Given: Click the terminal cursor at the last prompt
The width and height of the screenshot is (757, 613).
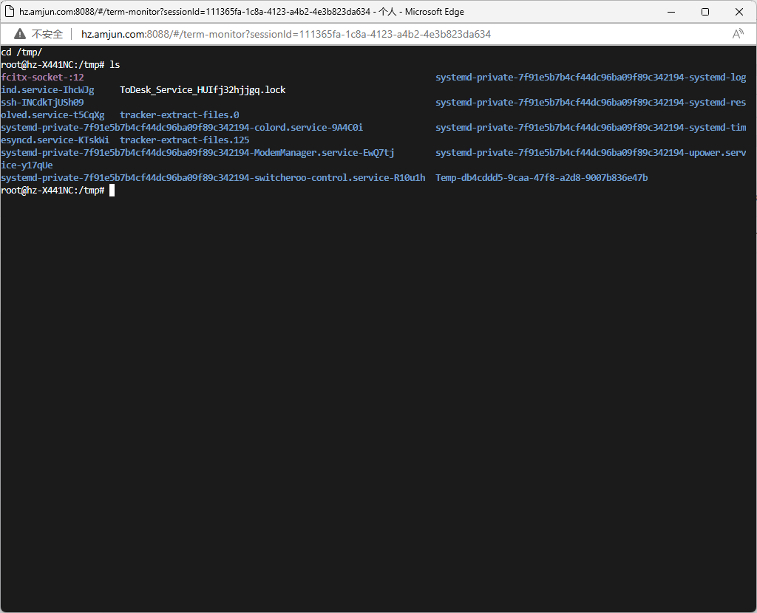Looking at the screenshot, I should (112, 191).
